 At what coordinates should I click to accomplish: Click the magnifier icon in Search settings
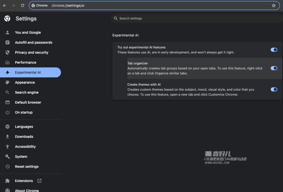click(116, 19)
